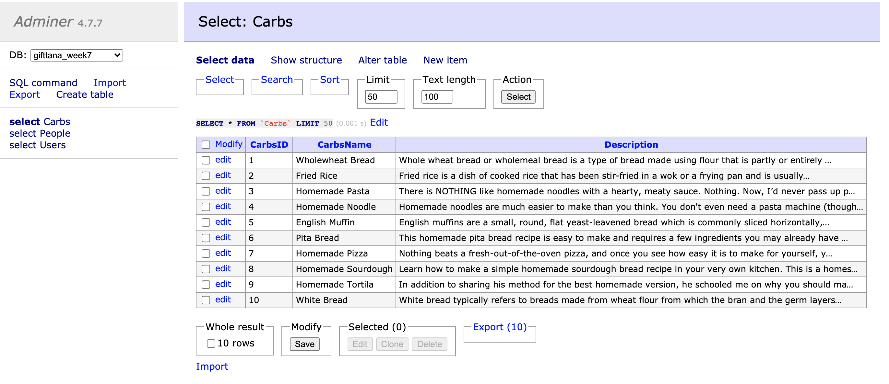889x384 pixels.
Task: Open the Create table page
Action: (x=85, y=94)
